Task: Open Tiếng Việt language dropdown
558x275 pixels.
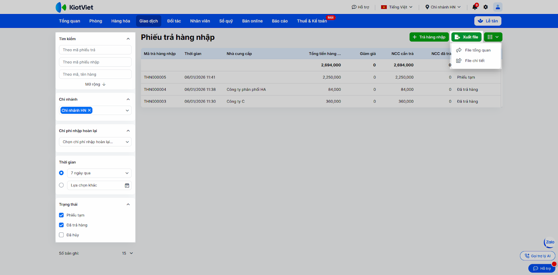Action: tap(397, 7)
